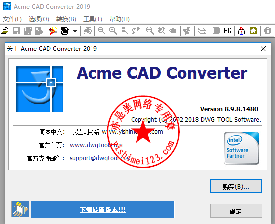The image size is (275, 224).
Task: Open the 文件(F) menu
Action: coord(12,19)
